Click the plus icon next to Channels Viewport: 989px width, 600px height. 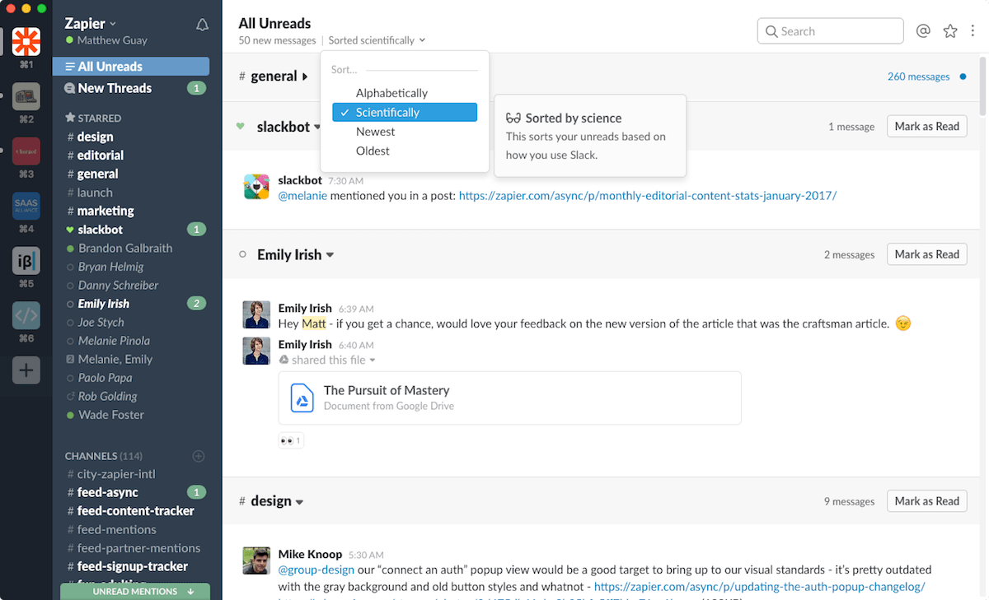198,456
